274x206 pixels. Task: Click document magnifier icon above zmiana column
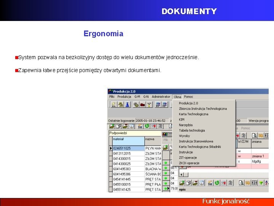pos(254,135)
